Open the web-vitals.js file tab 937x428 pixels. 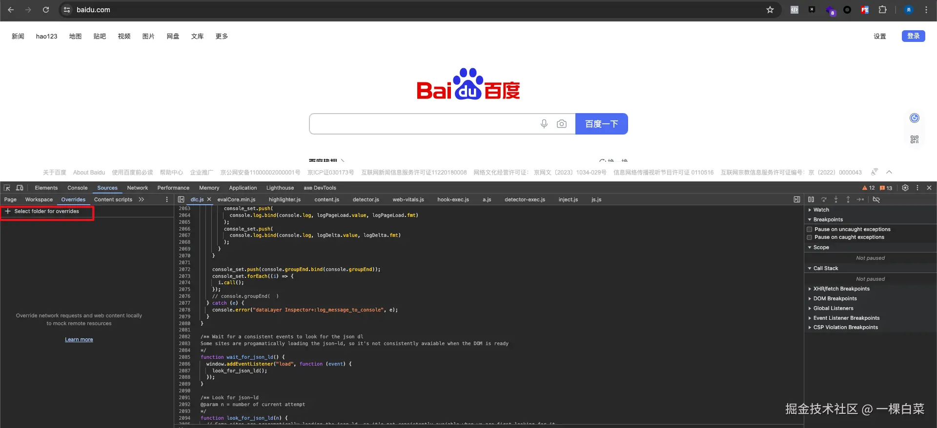point(408,199)
